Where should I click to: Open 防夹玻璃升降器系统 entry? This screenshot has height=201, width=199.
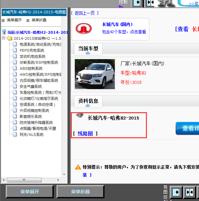pyautogui.click(x=36, y=123)
